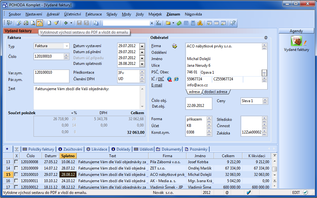This screenshot has width=317, height=198.
Task: Tick checkbox for invoice 120100012
Action: pos(16,187)
